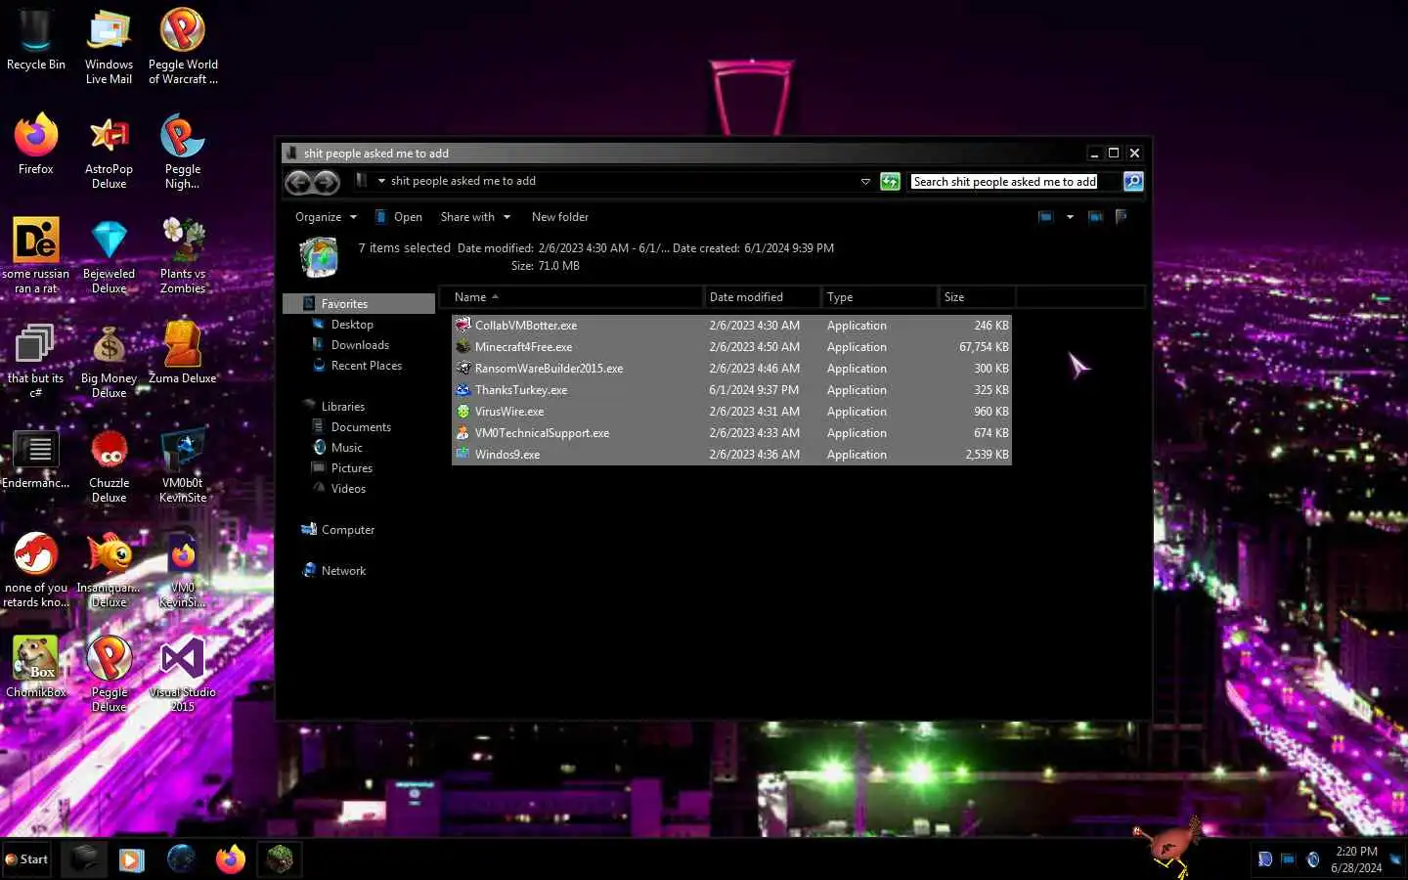Toggle the preview pane icon in toolbar
Image resolution: width=1408 pixels, height=880 pixels.
pos(1096,217)
